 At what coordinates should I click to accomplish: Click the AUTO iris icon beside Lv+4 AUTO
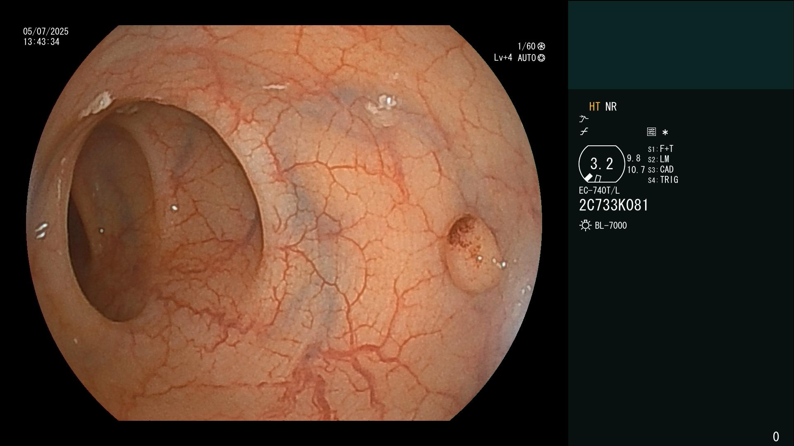541,58
